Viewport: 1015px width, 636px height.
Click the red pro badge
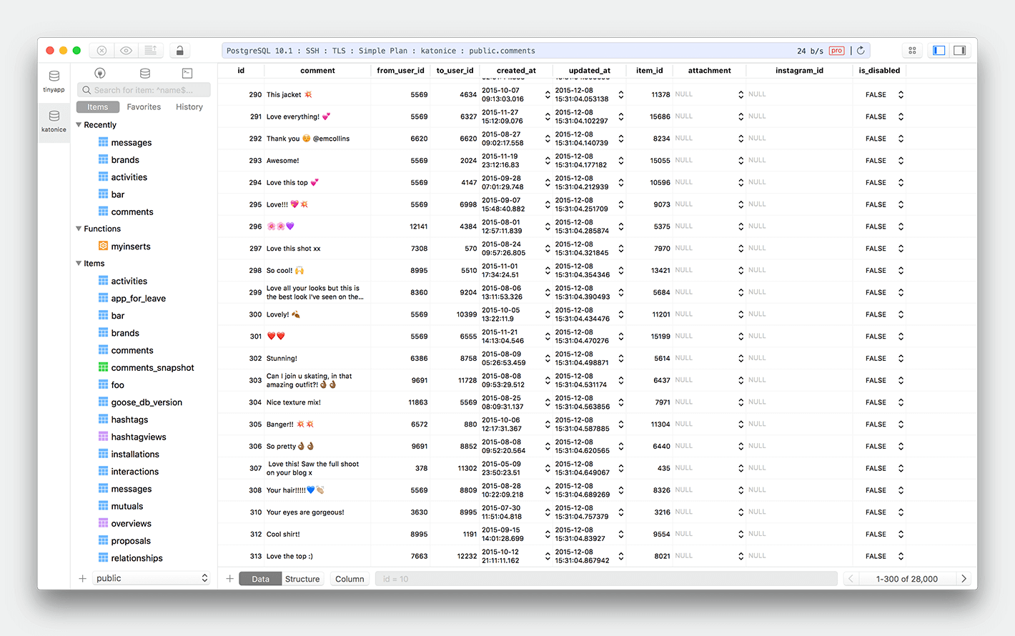pos(837,51)
